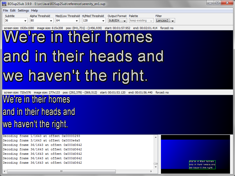Close the BDSup2Sub window
The height and width of the screenshot is (176, 235).
(227, 3)
